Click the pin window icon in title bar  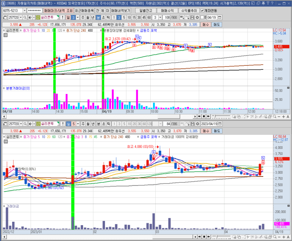(x=263, y=3)
